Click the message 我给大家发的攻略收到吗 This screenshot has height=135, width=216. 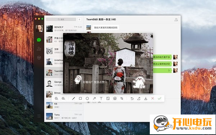point(105,28)
